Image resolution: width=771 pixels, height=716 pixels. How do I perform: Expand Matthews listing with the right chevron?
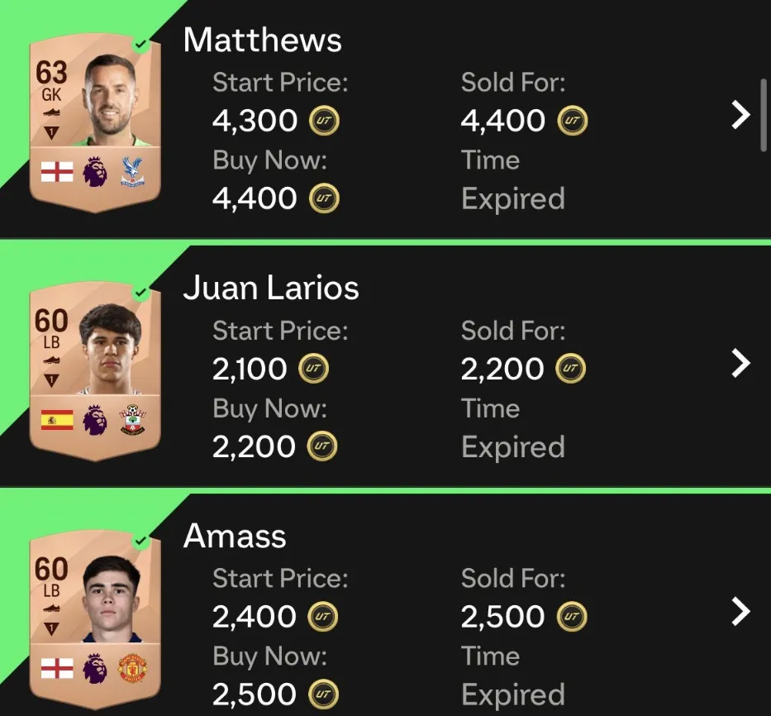pyautogui.click(x=740, y=115)
